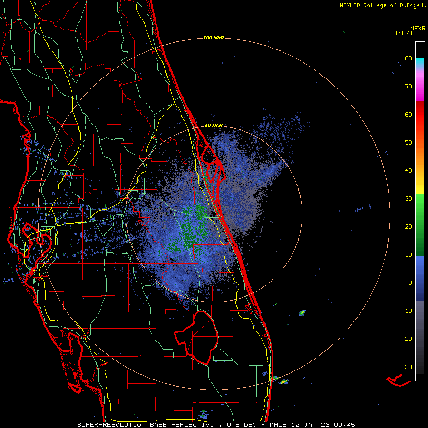Image resolution: width=428 pixels, height=428 pixels.
Task: Click the SUPER-RESOLUTION BASE REFLECTIVITY caption
Action: coord(150,425)
